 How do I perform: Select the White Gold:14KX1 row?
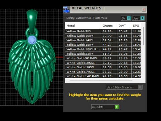tap(103, 72)
